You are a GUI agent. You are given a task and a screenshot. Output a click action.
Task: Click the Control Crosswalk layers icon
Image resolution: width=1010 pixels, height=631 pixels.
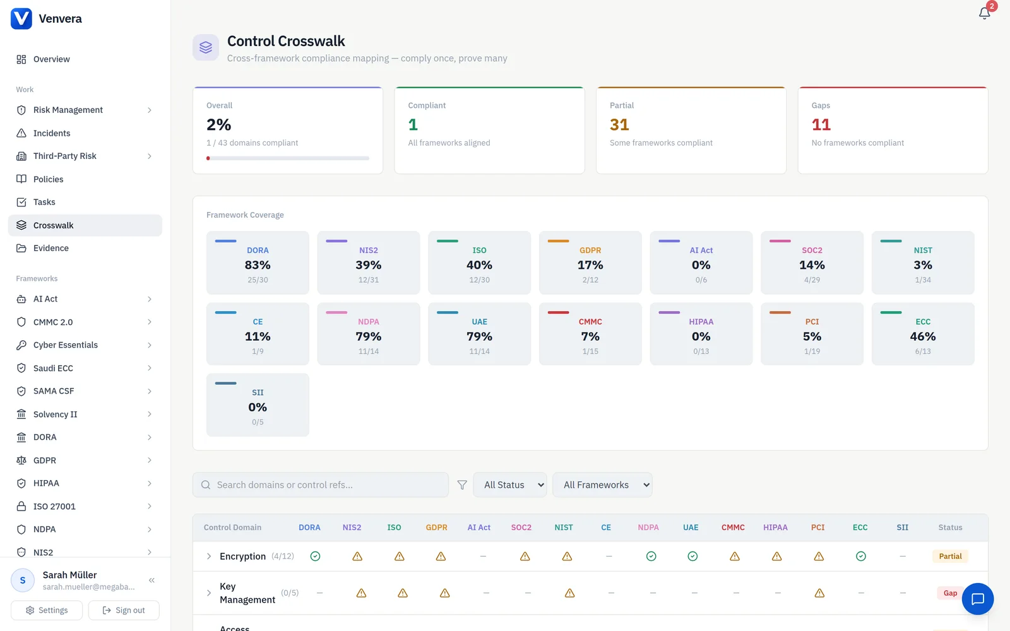(206, 47)
